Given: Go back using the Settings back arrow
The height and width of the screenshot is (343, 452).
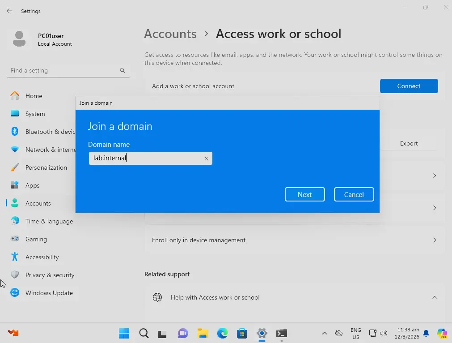Looking at the screenshot, I should (9, 11).
